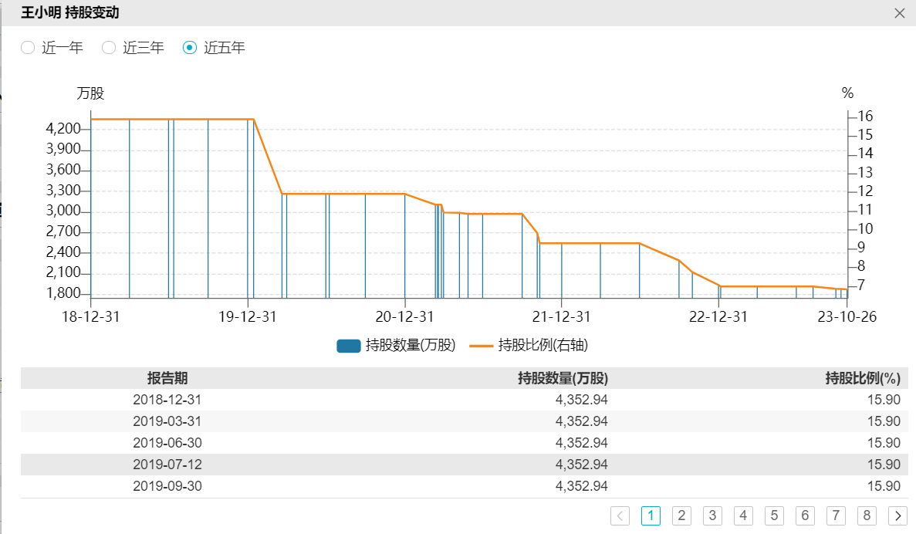Toggle the 持股数量(万股) legend series

(396, 345)
